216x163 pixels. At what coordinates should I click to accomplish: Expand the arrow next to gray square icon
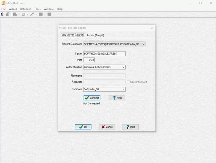(x=45, y=14)
